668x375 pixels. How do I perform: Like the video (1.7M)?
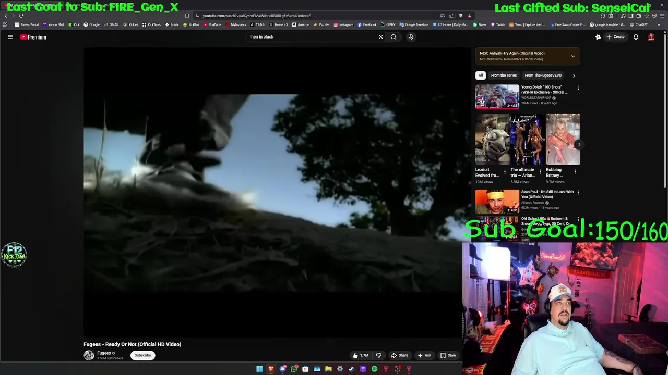coord(360,355)
